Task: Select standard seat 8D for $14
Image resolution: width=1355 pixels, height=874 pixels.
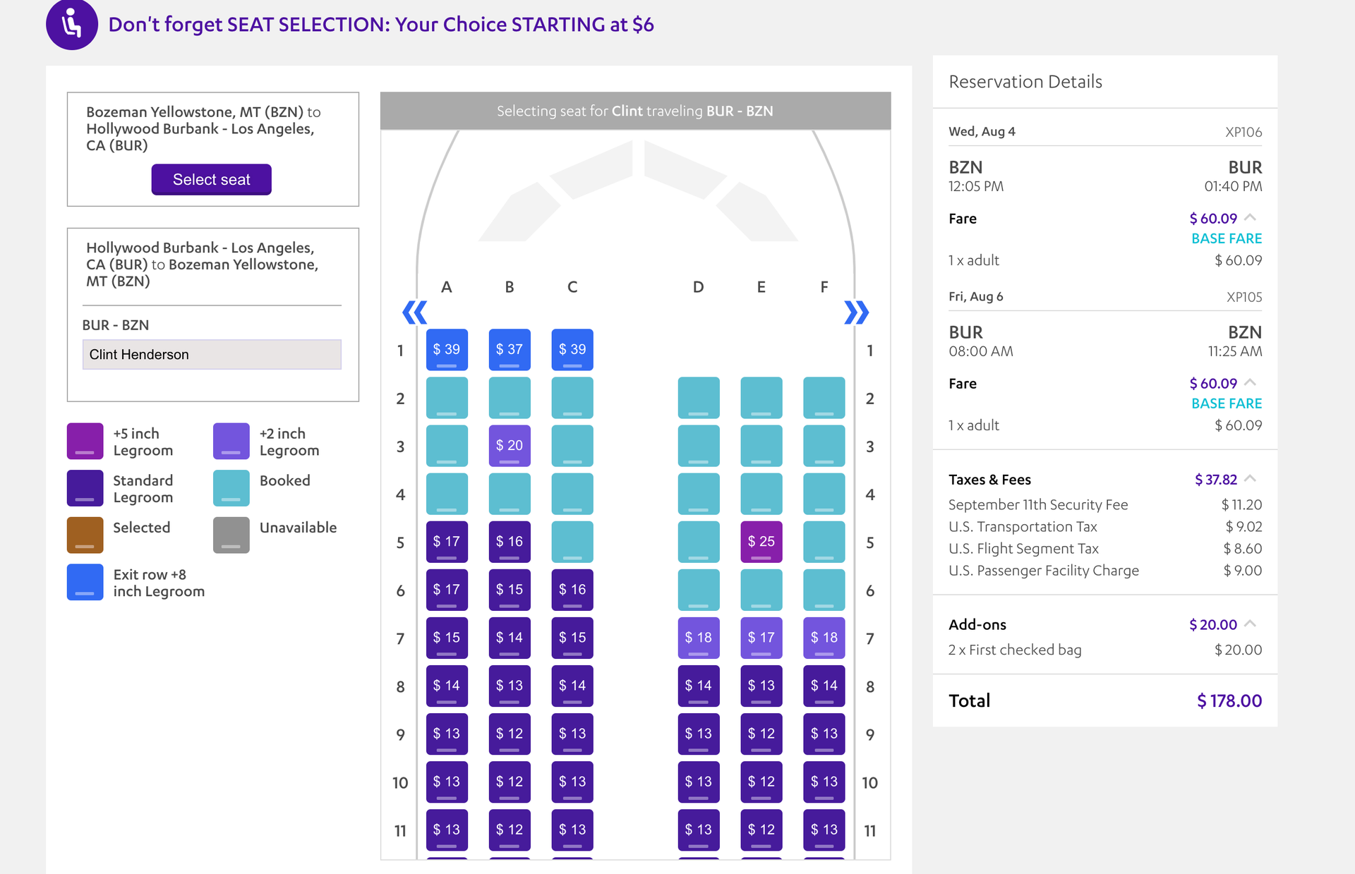Action: (698, 686)
